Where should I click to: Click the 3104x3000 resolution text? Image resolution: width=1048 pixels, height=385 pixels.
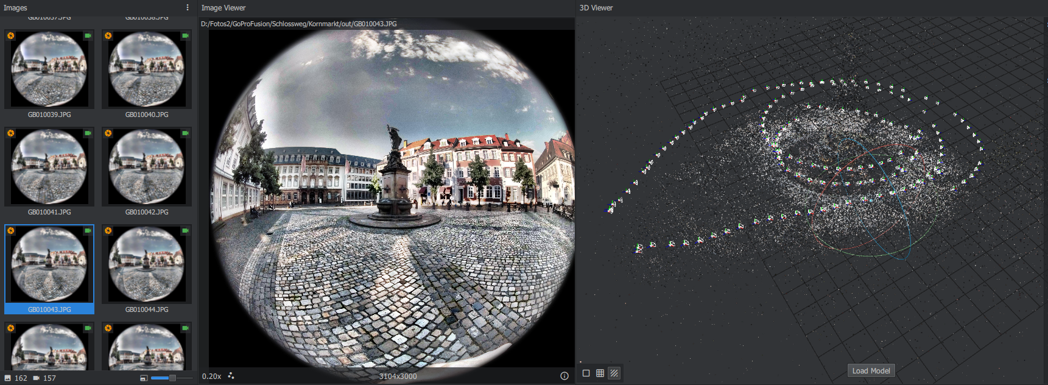tap(398, 376)
